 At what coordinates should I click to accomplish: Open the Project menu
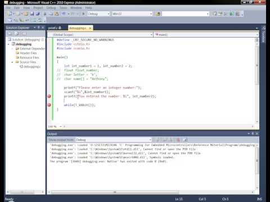pyautogui.click(x=38, y=8)
